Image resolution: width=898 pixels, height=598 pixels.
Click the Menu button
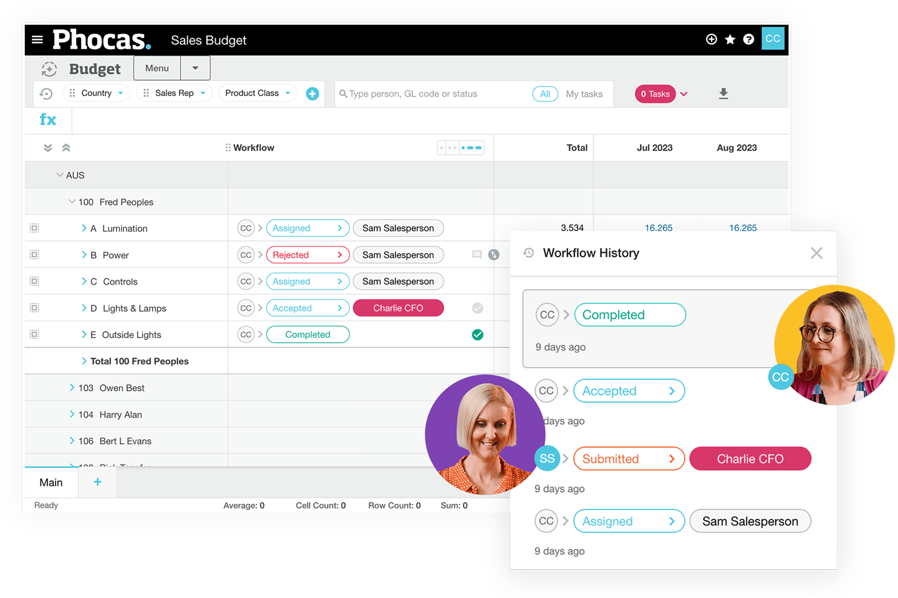[157, 68]
